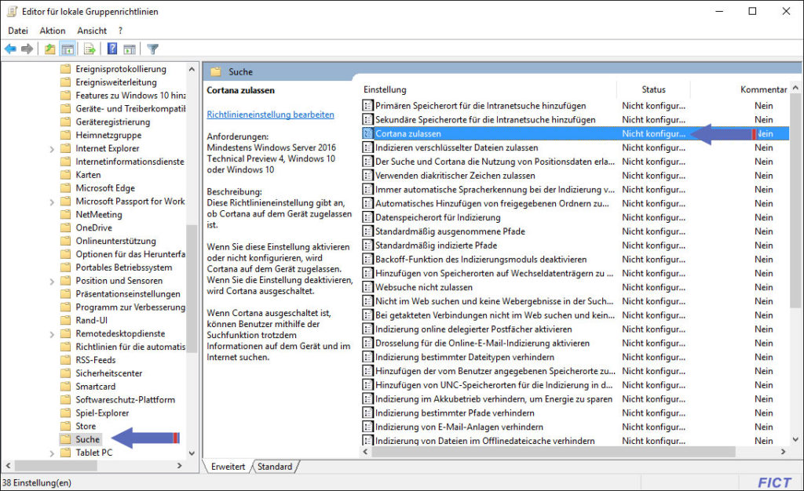Switch to the Standard tab
The width and height of the screenshot is (804, 491).
click(275, 467)
